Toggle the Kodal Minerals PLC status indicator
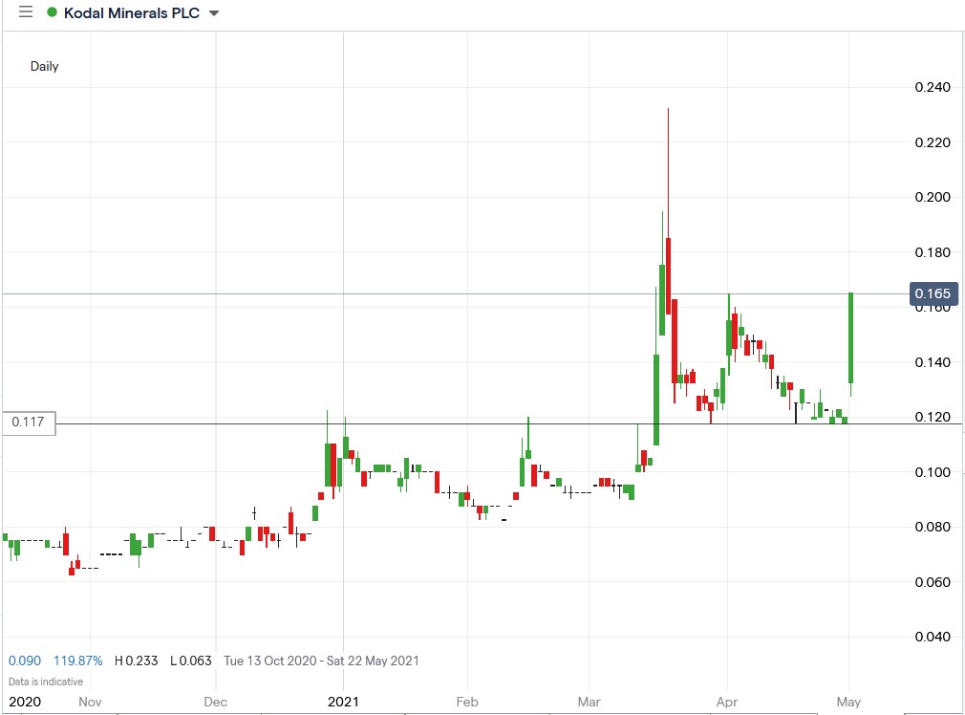965x715 pixels. pos(54,13)
